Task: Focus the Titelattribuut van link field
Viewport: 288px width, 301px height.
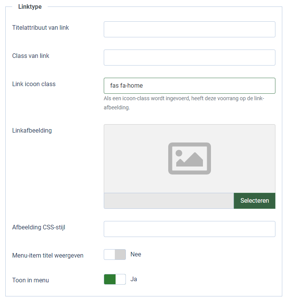Action: tap(189, 29)
